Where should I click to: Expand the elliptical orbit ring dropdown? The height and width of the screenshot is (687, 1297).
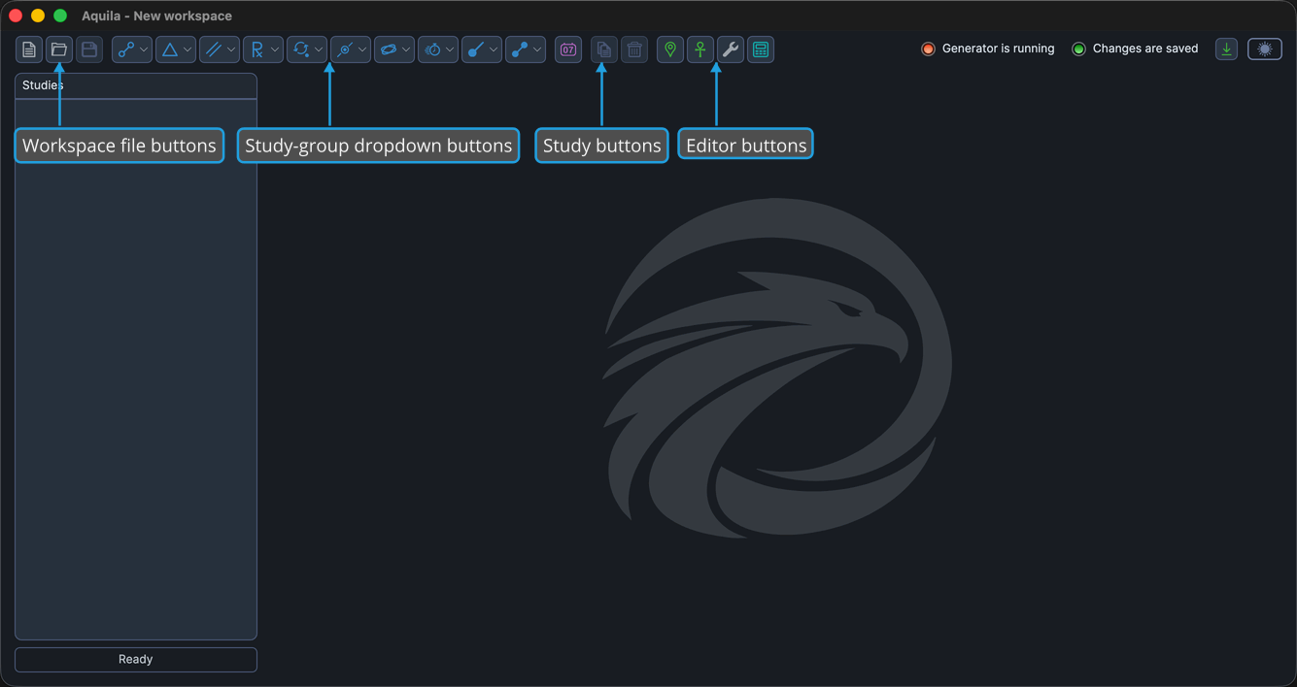[394, 49]
